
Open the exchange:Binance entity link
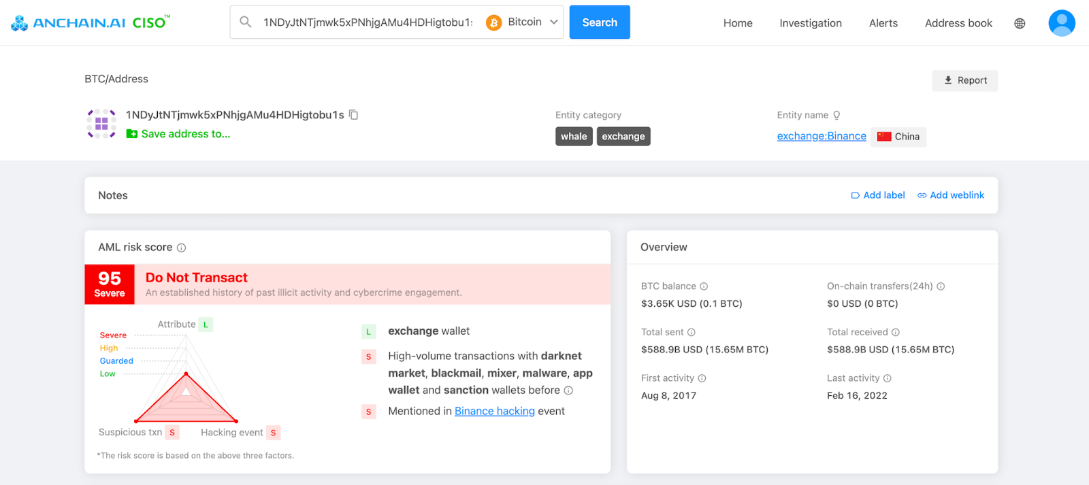pyautogui.click(x=822, y=136)
